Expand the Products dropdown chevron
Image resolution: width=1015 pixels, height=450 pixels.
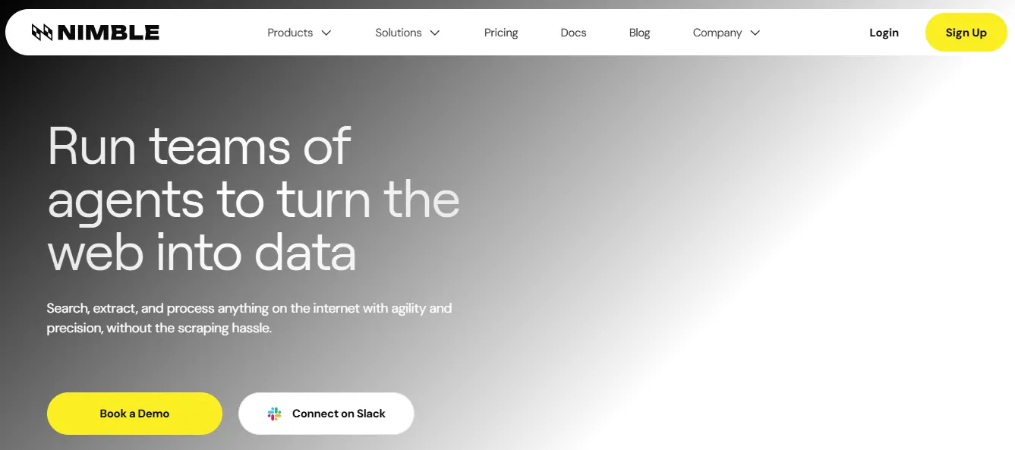[x=326, y=33]
